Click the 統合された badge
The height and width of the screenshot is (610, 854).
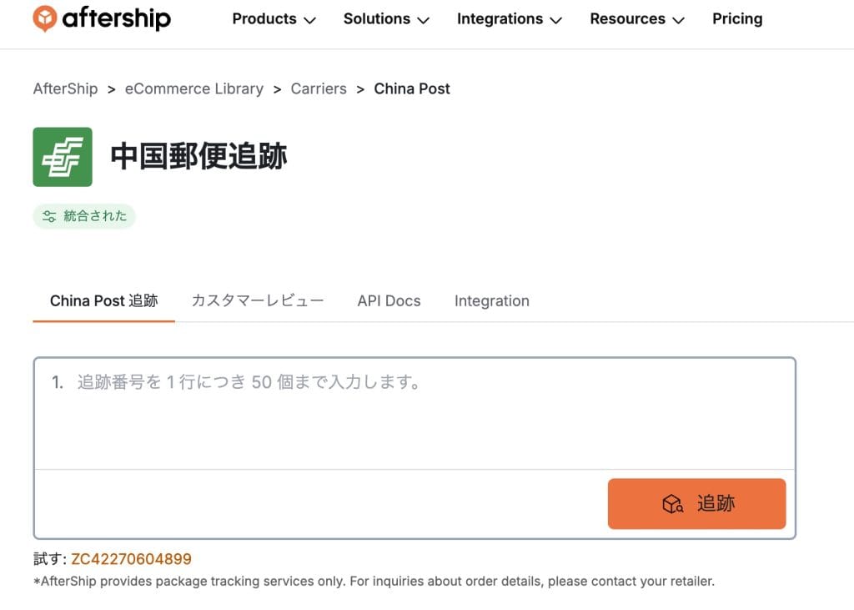pyautogui.click(x=84, y=216)
